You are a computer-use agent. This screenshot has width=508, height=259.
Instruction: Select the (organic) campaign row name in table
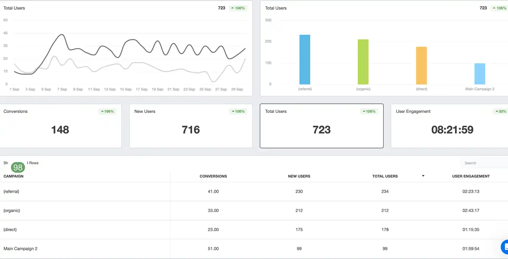coord(12,211)
